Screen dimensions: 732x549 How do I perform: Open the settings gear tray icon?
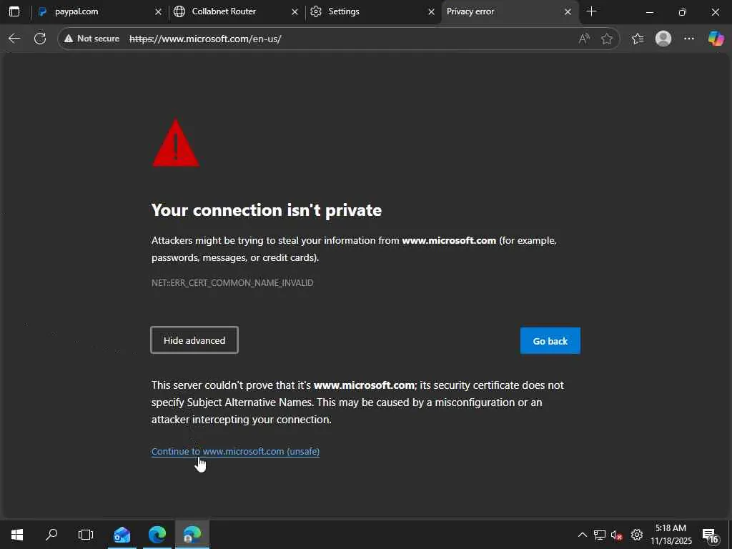click(x=636, y=535)
